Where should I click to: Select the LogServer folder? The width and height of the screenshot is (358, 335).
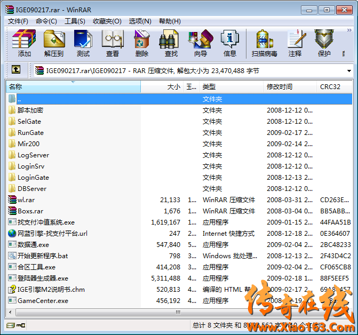point(33,155)
